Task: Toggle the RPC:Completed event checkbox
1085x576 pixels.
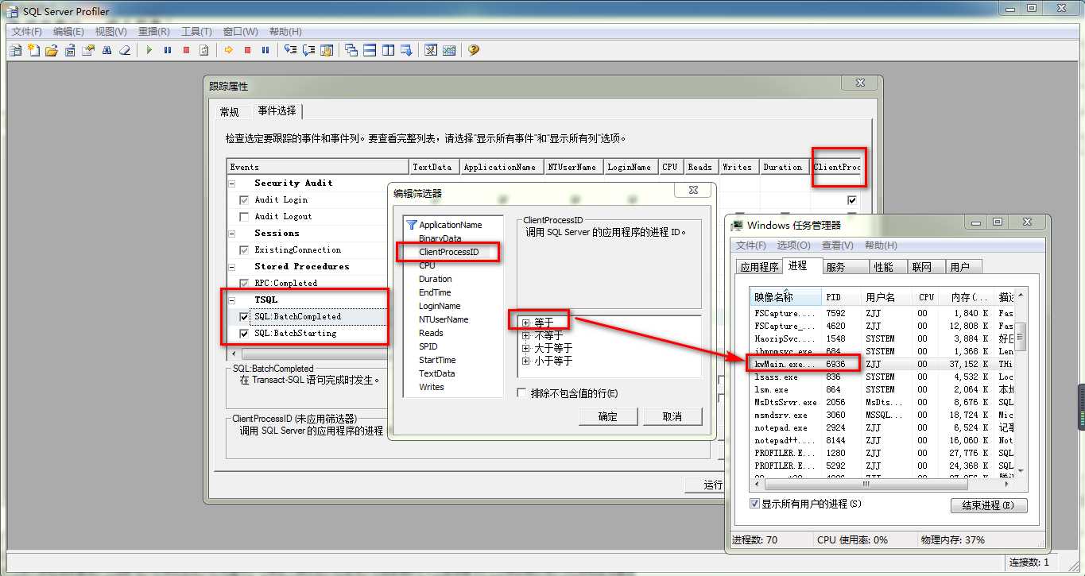Action: tap(244, 283)
